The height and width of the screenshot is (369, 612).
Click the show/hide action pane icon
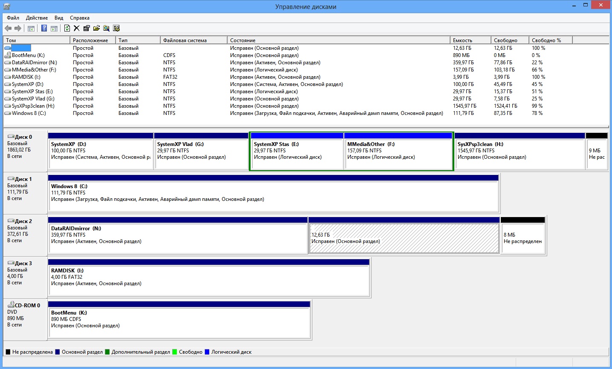54,28
